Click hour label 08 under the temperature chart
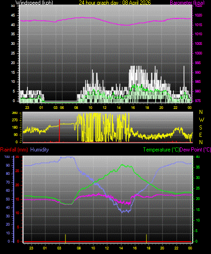The width and height of the screenshot is (211, 254). point(79,248)
